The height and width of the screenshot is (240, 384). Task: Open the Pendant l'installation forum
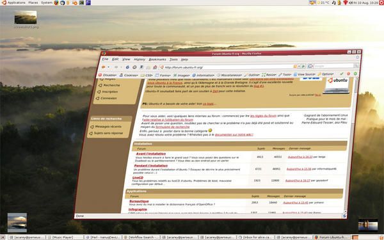tap(151, 166)
